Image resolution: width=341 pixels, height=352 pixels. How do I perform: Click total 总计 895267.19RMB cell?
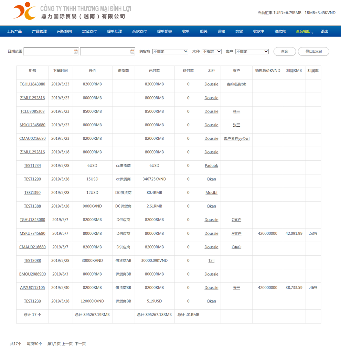click(92, 315)
